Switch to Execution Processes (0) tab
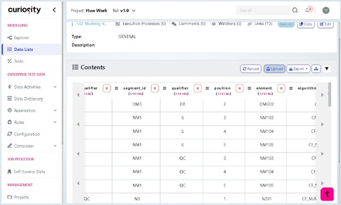Viewport: 341px width, 205px height. click(141, 24)
